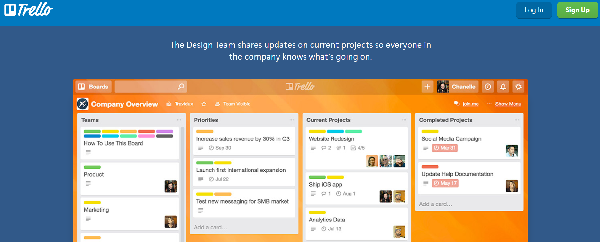Click the red label on Update Help Documentation
The image size is (600, 242).
pos(430,167)
